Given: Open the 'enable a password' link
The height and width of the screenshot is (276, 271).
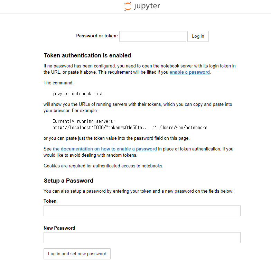Looking at the screenshot, I should point(189,72).
